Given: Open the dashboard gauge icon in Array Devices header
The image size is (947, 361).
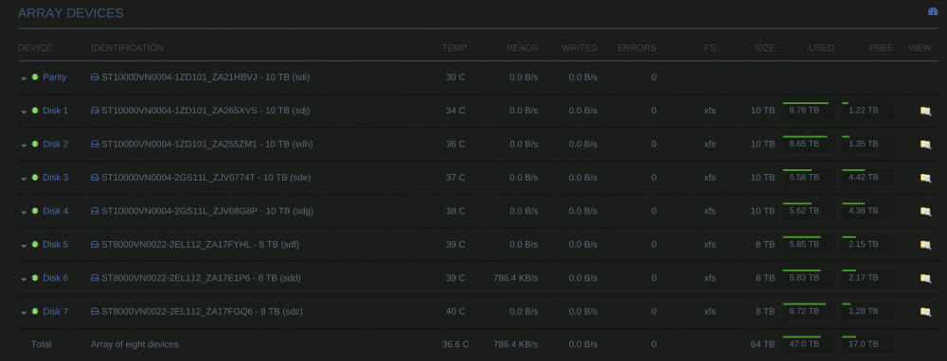Looking at the screenshot, I should point(933,11).
